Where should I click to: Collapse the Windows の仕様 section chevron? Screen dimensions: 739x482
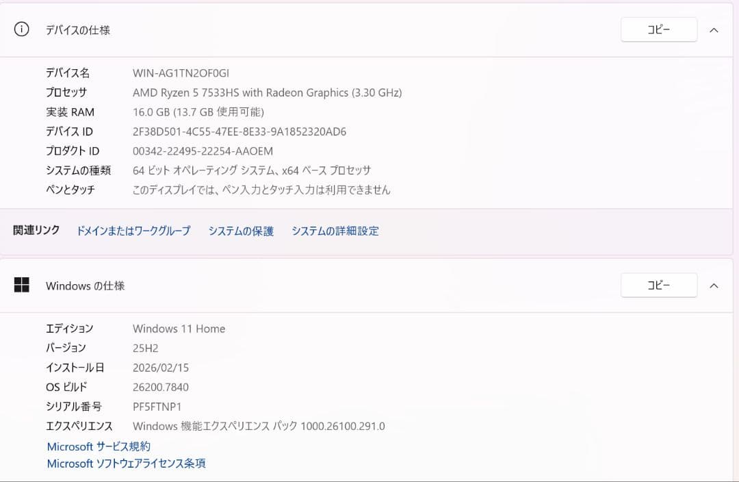pos(714,286)
